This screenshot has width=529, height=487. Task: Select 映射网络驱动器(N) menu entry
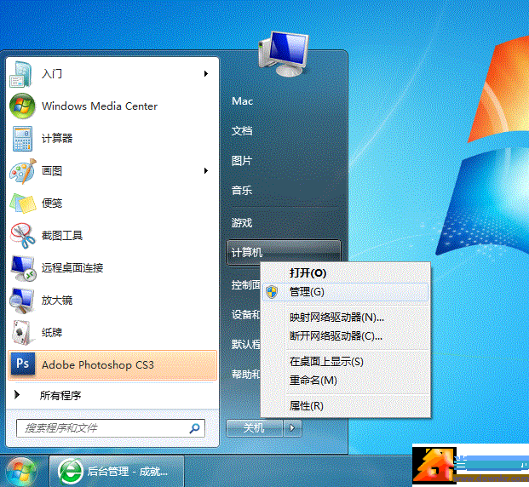pyautogui.click(x=336, y=318)
